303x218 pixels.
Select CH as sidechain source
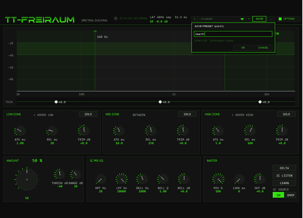click(x=278, y=195)
